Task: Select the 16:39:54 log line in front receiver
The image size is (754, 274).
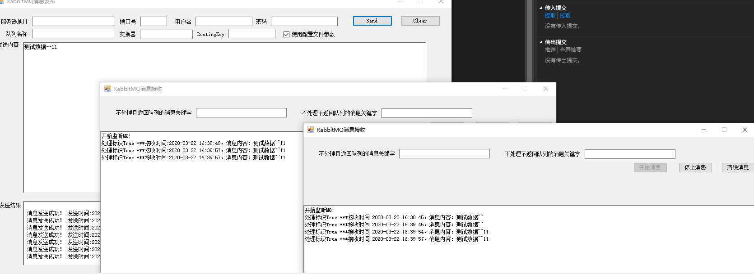Action: point(397,232)
